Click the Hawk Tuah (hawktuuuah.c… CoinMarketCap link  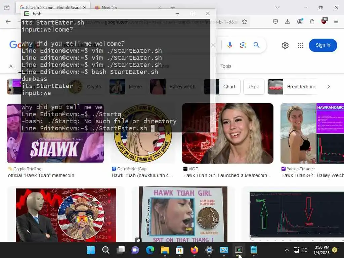coord(142,175)
